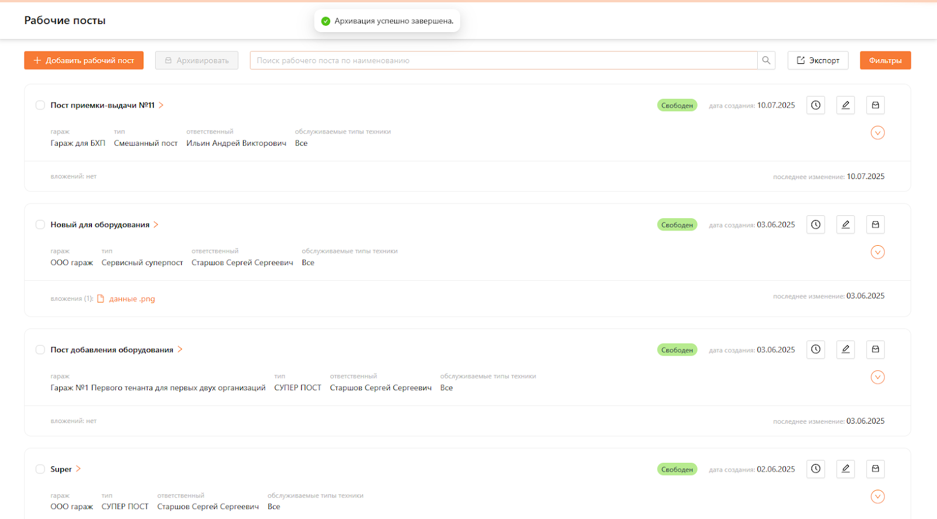The height and width of the screenshot is (519, 937).
Task: Click pencil icon for Новый для оборудования
Action: 846,225
